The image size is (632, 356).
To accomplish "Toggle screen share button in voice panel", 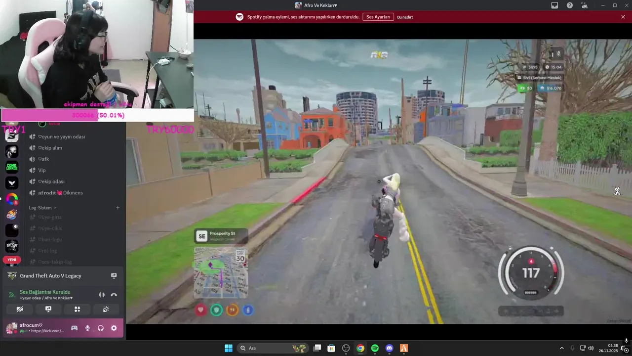I will tap(48, 309).
